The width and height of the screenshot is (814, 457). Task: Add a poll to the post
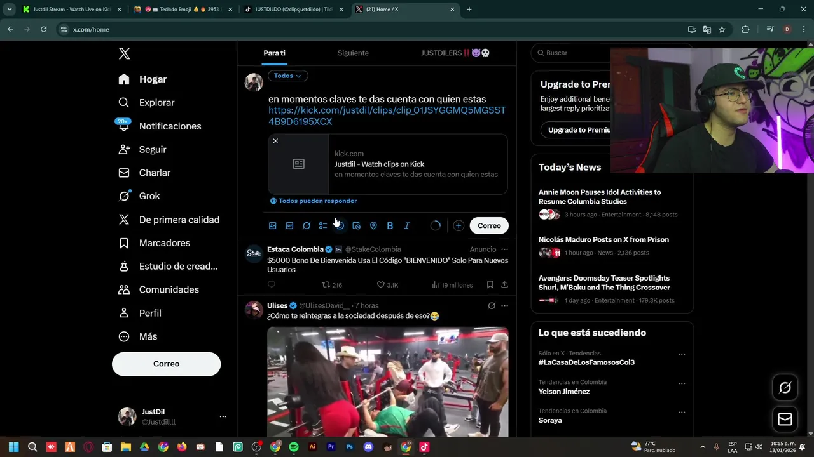pyautogui.click(x=323, y=225)
